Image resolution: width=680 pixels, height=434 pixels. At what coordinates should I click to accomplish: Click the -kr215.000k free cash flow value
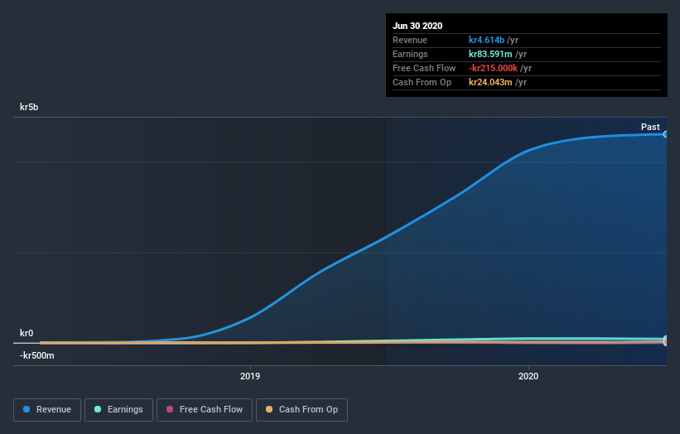pos(493,68)
